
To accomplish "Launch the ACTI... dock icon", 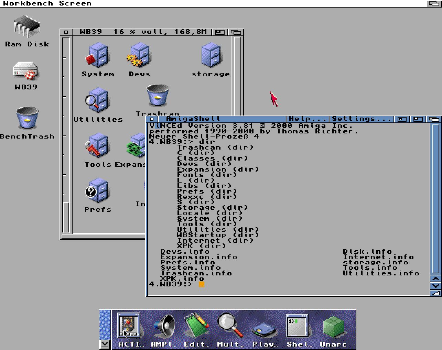I will point(129,326).
